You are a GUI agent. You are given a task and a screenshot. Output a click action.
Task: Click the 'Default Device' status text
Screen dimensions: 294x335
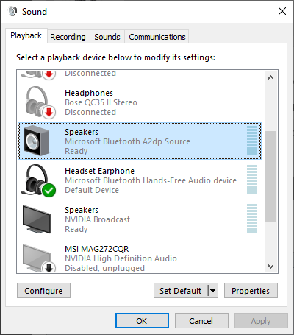(x=92, y=190)
